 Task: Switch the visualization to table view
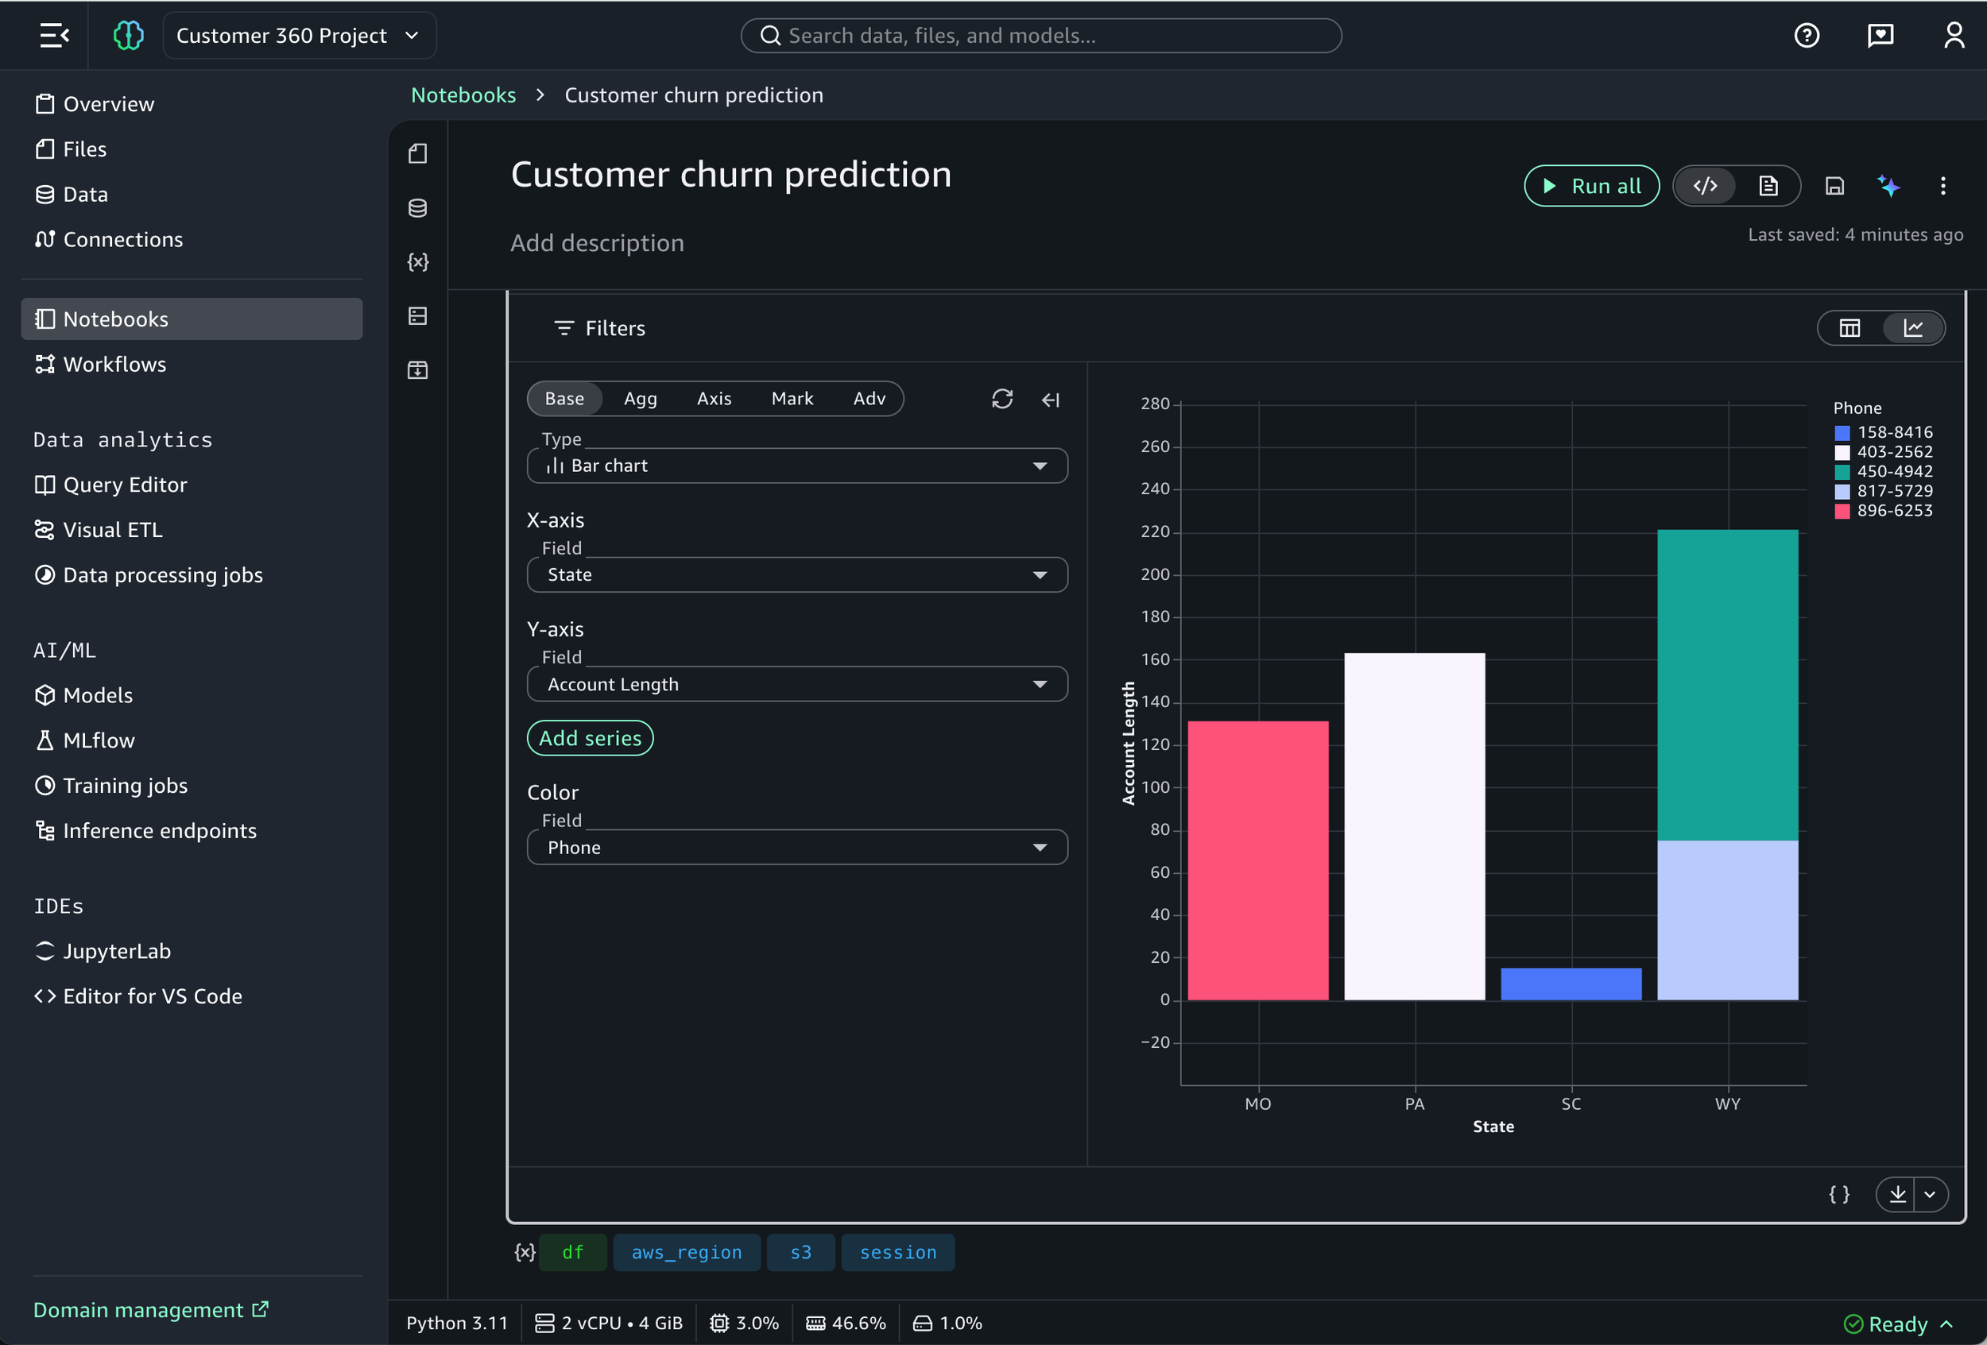click(1849, 327)
